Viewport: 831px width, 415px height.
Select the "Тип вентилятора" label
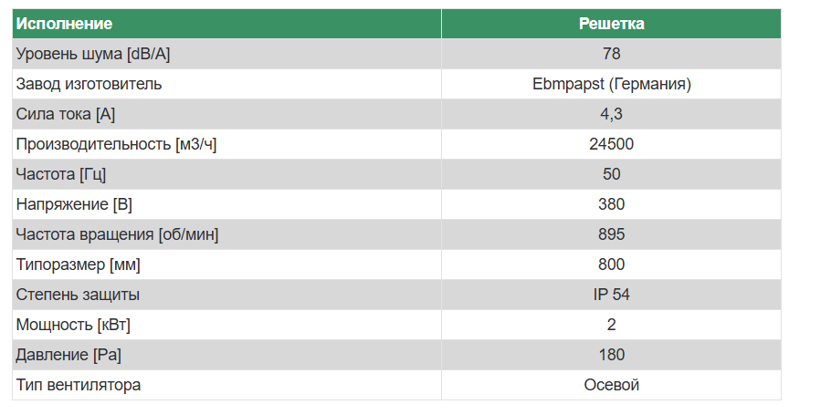click(79, 385)
